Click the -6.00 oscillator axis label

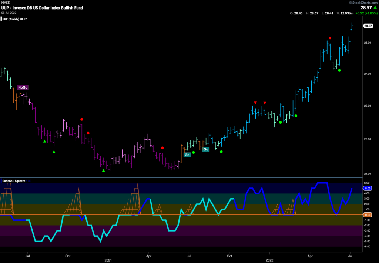point(367,247)
